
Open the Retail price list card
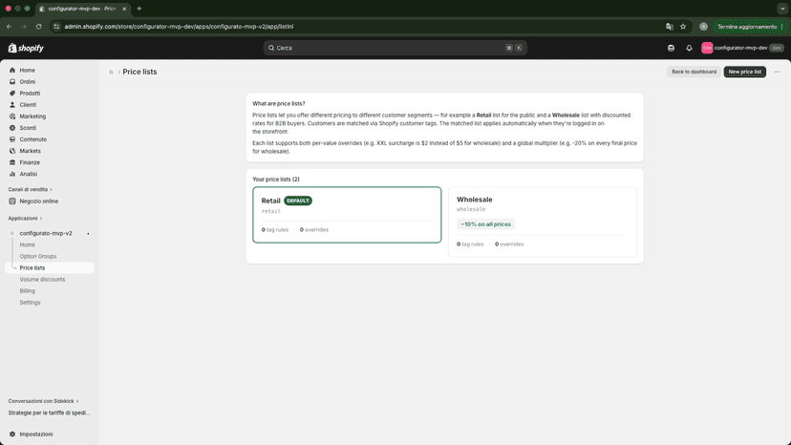click(x=347, y=215)
